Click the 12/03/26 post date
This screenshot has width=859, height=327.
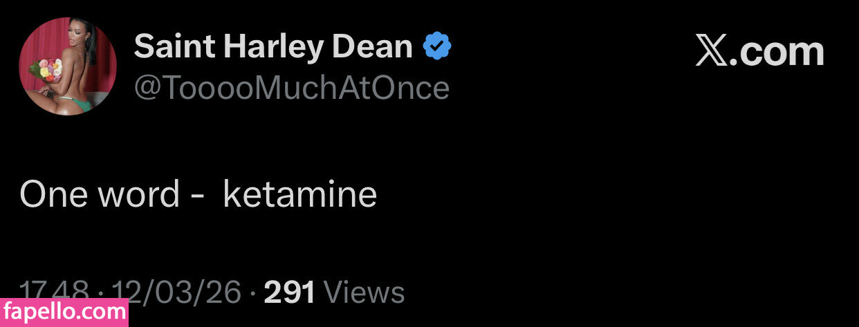177,292
